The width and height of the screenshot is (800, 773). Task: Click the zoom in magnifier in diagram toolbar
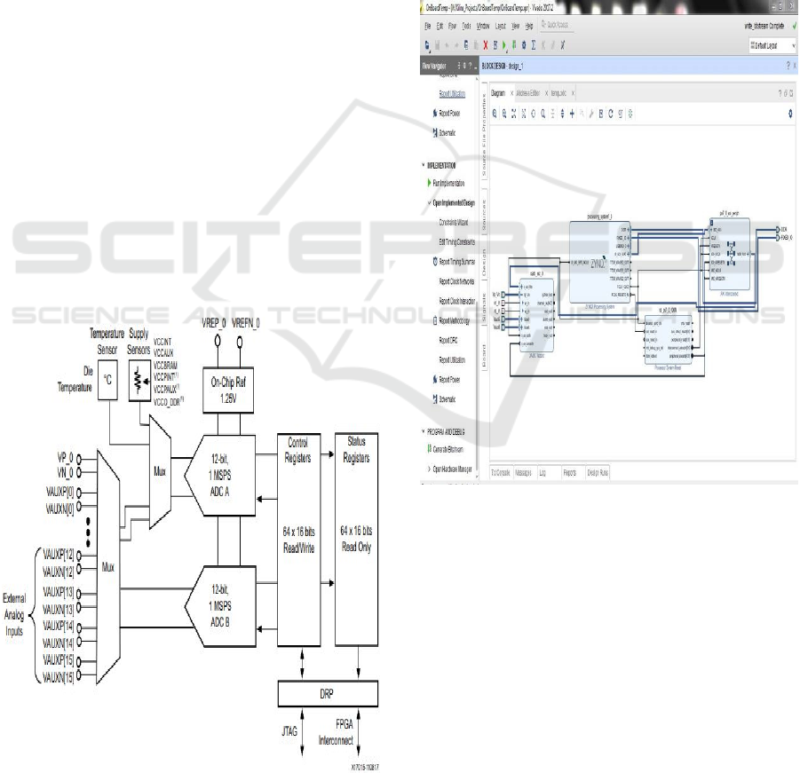pyautogui.click(x=495, y=114)
